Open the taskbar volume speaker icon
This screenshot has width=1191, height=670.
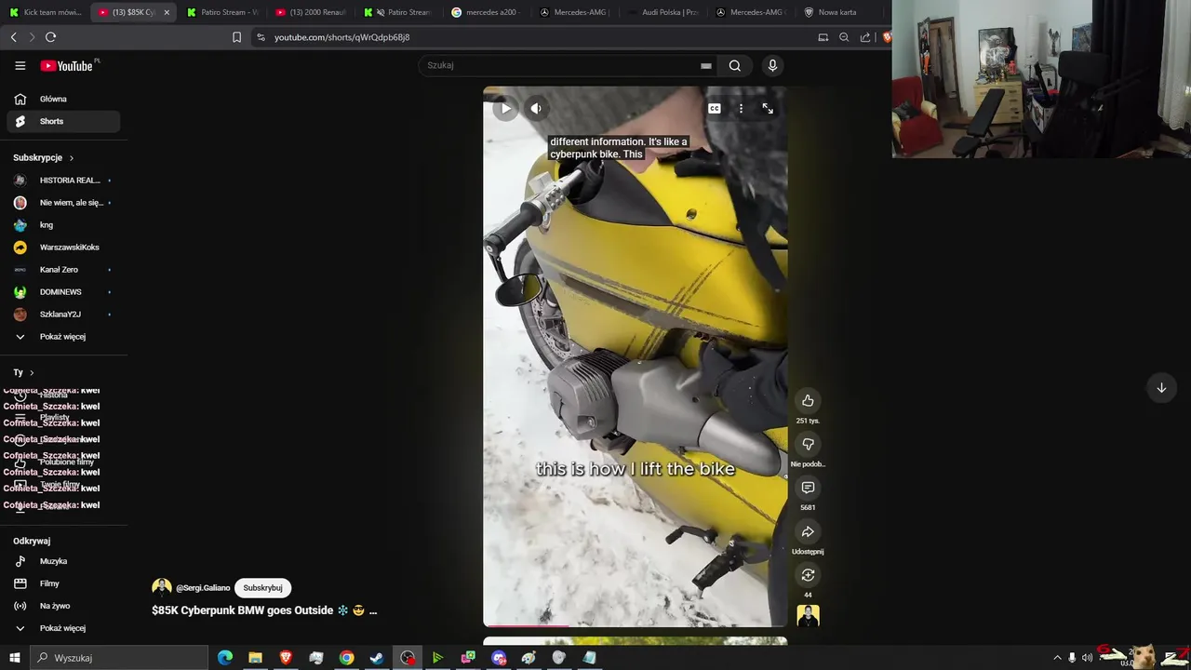click(1087, 658)
